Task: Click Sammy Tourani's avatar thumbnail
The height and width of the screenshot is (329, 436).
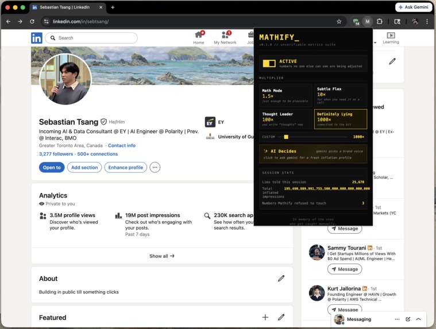Action: pyautogui.click(x=317, y=252)
